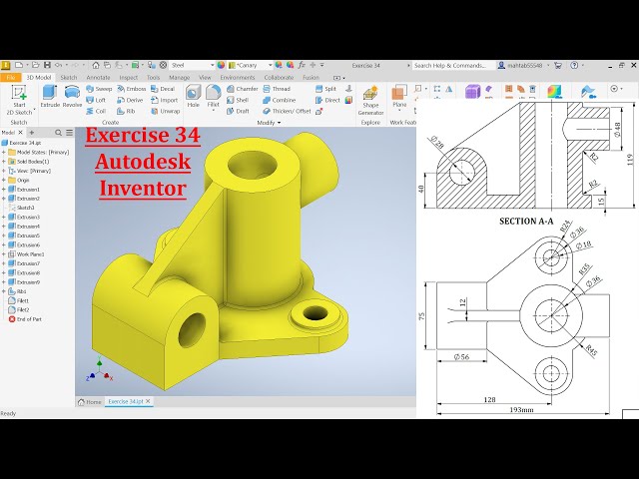Click the appearance color wheel swatch
The width and height of the screenshot is (639, 479).
221,65
